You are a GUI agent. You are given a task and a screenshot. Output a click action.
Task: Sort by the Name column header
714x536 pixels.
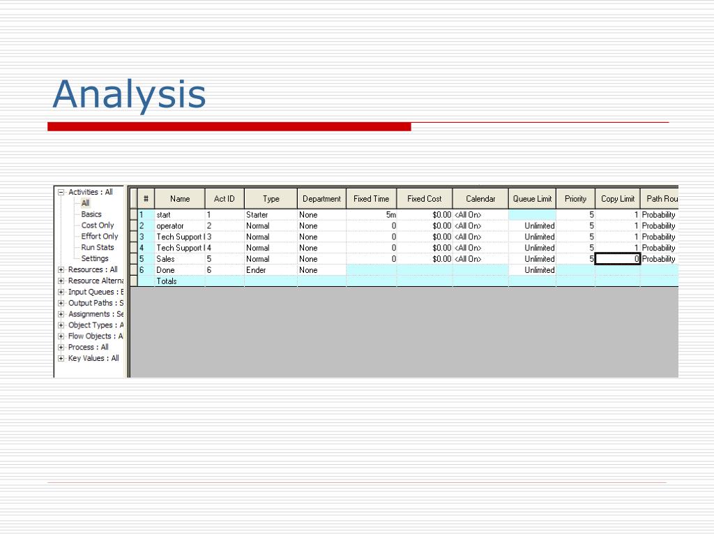click(180, 199)
